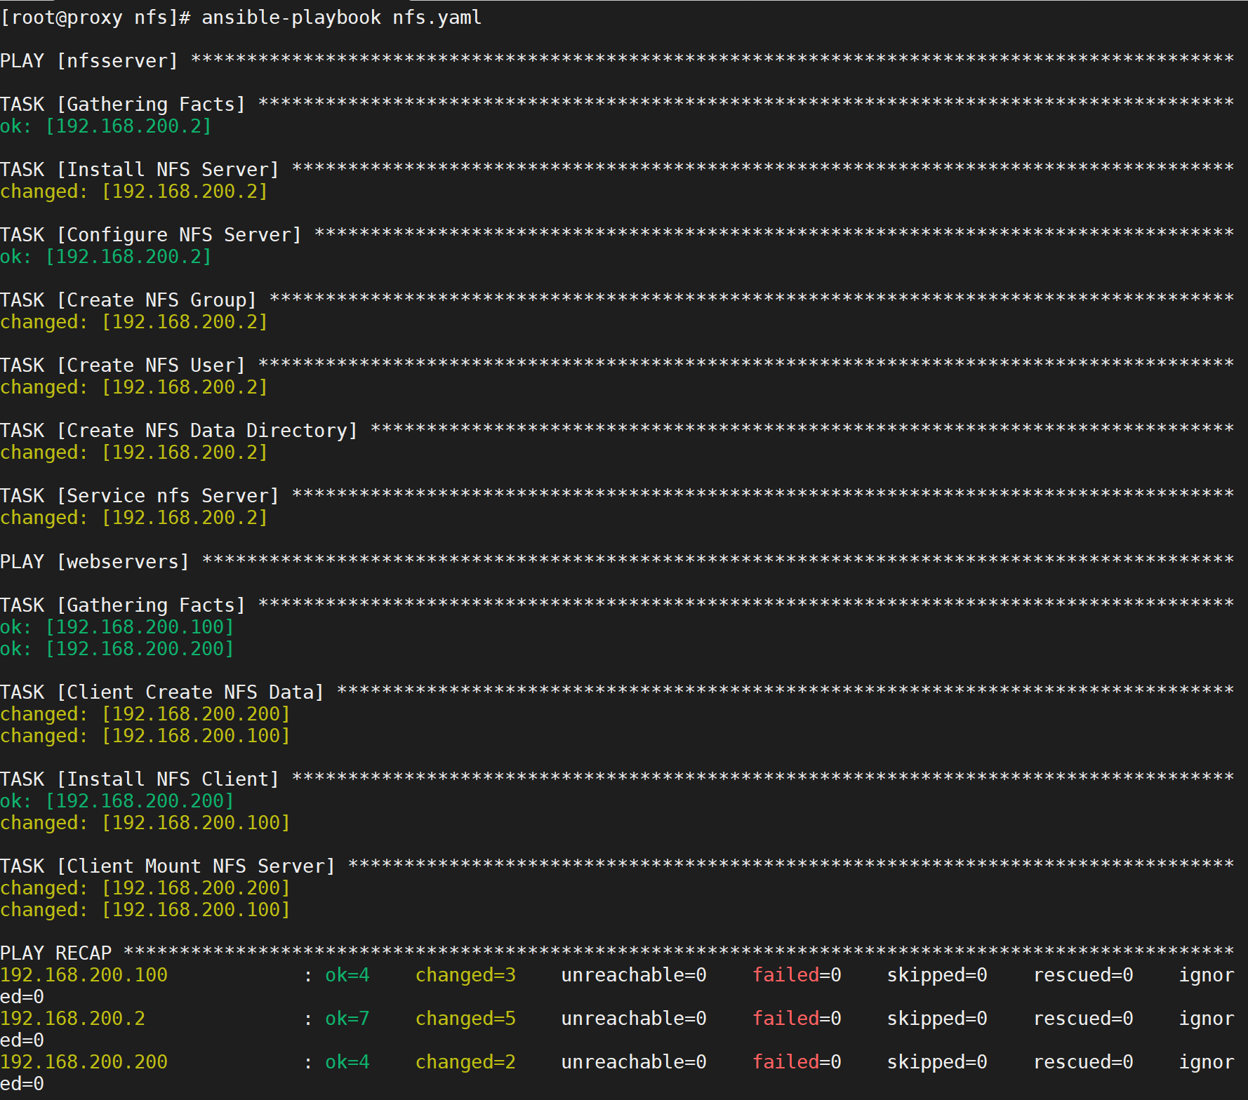Click 'ok: [192.168.200.200]' under Install NFS Client
Viewport: 1248px width, 1100px height.
tap(117, 801)
